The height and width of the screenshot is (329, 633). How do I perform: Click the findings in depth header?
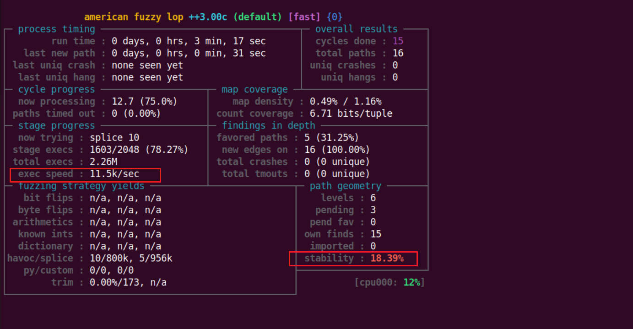click(x=268, y=125)
